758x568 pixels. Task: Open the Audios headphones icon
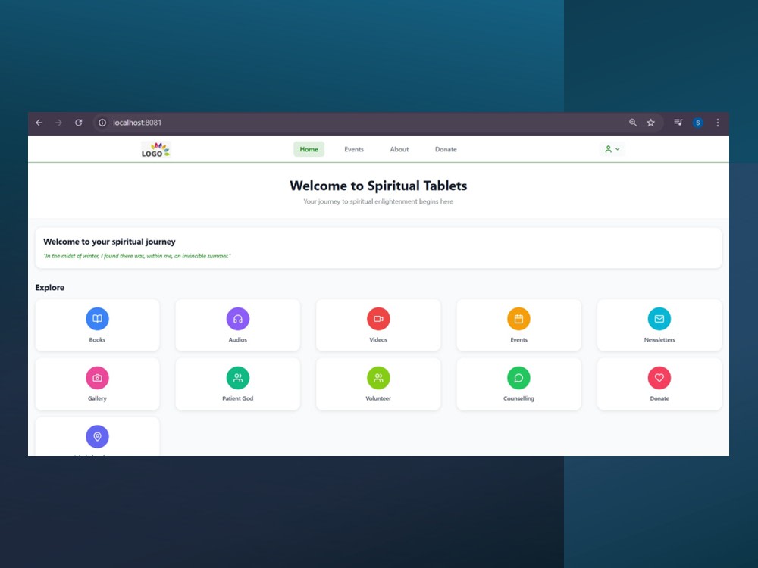238,319
